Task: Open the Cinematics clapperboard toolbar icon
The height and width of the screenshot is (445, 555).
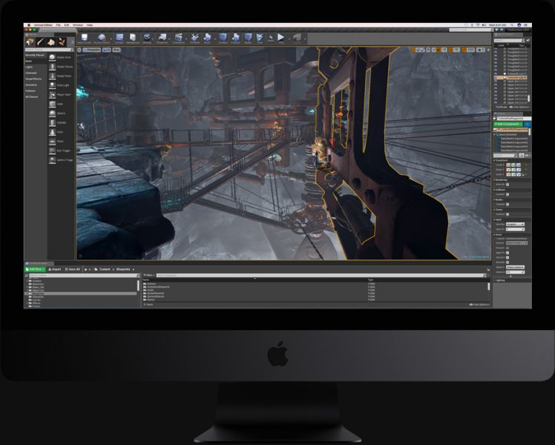Action: [179, 38]
